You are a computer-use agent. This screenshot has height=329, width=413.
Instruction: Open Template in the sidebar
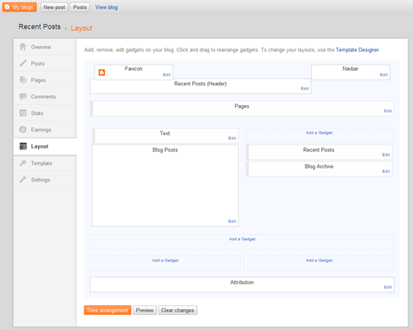(45, 163)
